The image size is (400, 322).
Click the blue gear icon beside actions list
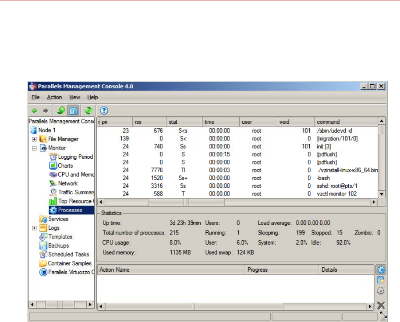click(381, 270)
